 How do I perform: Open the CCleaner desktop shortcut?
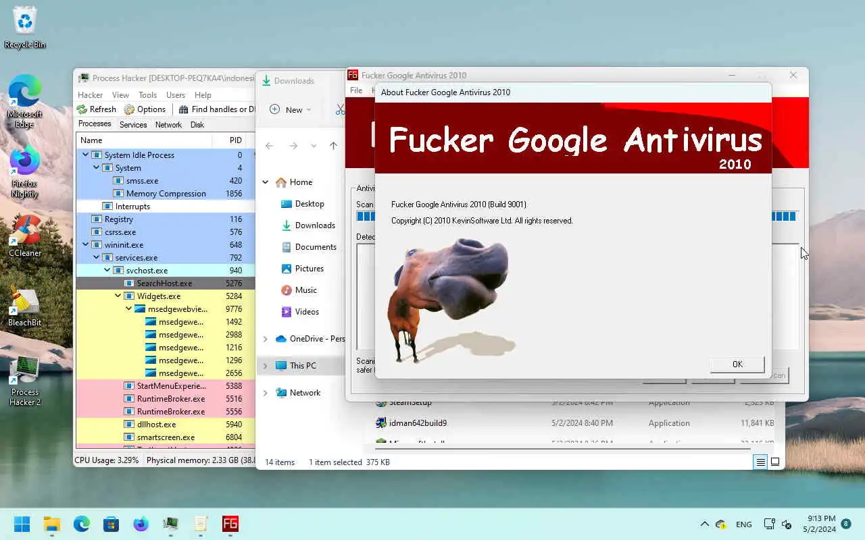pyautogui.click(x=25, y=236)
